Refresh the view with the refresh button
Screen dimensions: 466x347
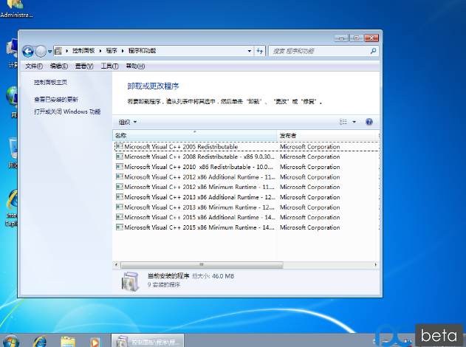click(x=260, y=51)
